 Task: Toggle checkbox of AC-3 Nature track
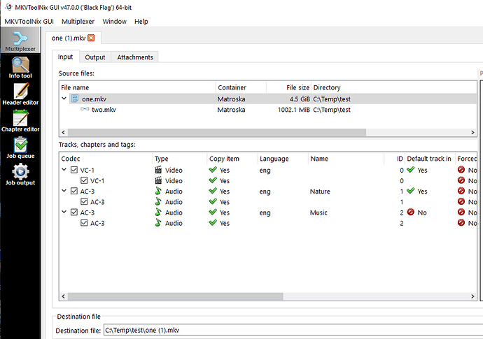tap(74, 191)
